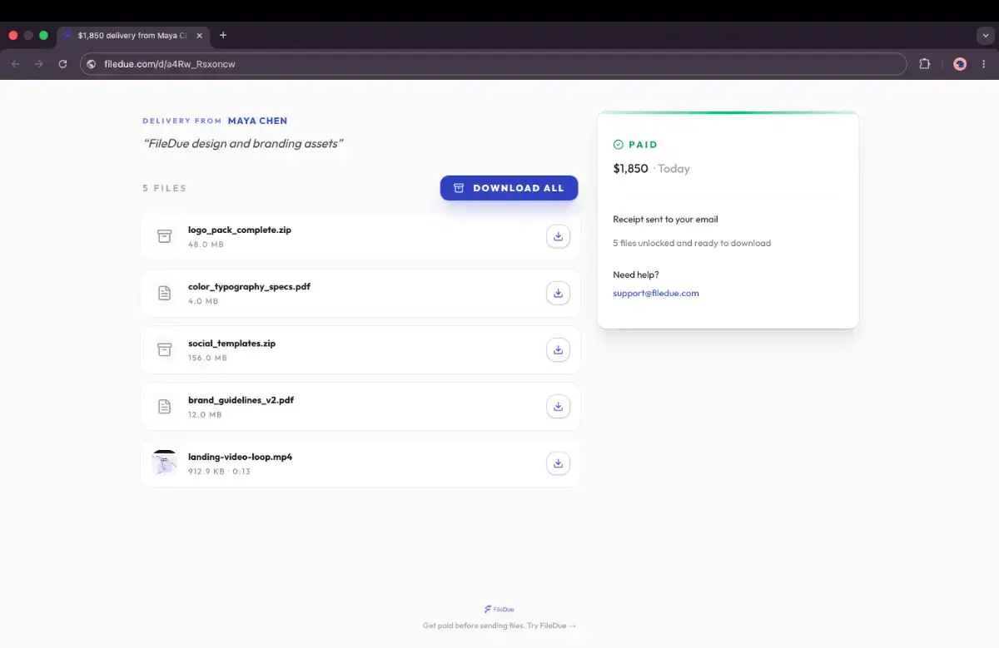Screen dimensions: 999x648
Task: Go forward with browser forward arrow
Action: coord(38,64)
